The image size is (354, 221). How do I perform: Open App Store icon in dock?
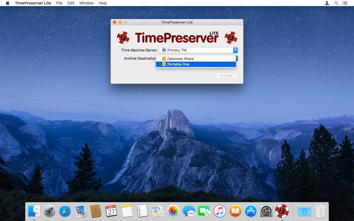point(251,211)
